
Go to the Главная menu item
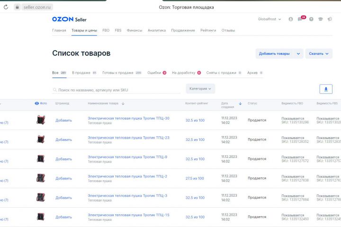click(x=59, y=30)
